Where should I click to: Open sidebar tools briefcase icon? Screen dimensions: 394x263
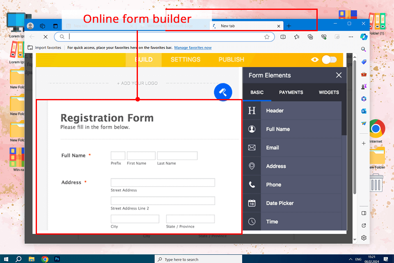coord(364,74)
